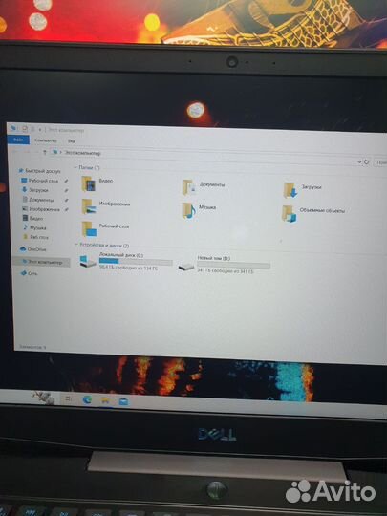
Task: Select Быстрый доступ in navigation pane
Action: click(x=40, y=171)
